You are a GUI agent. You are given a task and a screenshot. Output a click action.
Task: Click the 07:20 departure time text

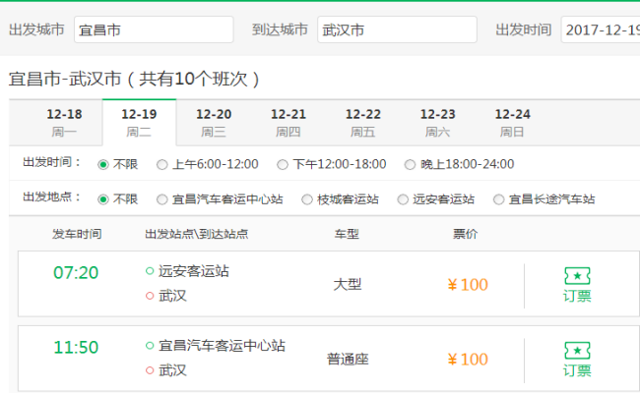coord(76,273)
